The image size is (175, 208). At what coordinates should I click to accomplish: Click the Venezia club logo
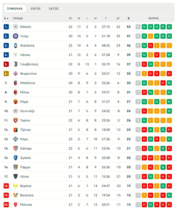tap(15, 195)
